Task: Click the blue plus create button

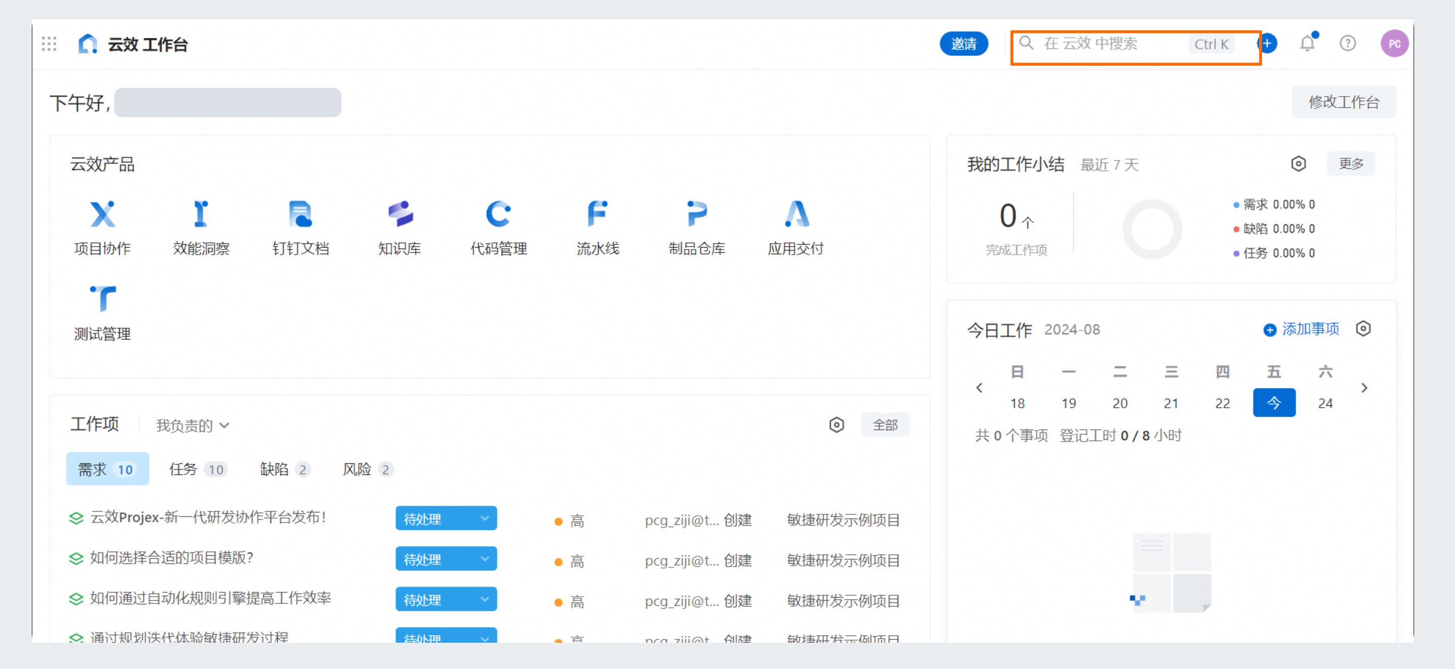Action: pos(1268,43)
